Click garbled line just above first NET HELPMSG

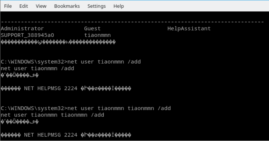20,75
